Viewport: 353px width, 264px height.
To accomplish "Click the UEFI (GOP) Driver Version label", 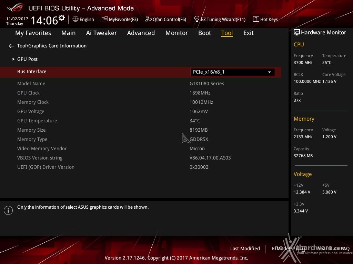I will click(46, 167).
